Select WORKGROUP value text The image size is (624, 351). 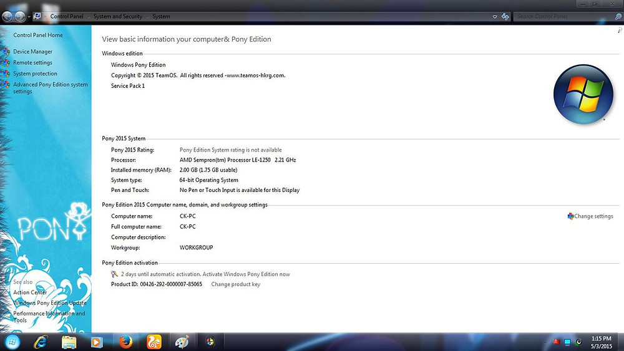point(196,248)
